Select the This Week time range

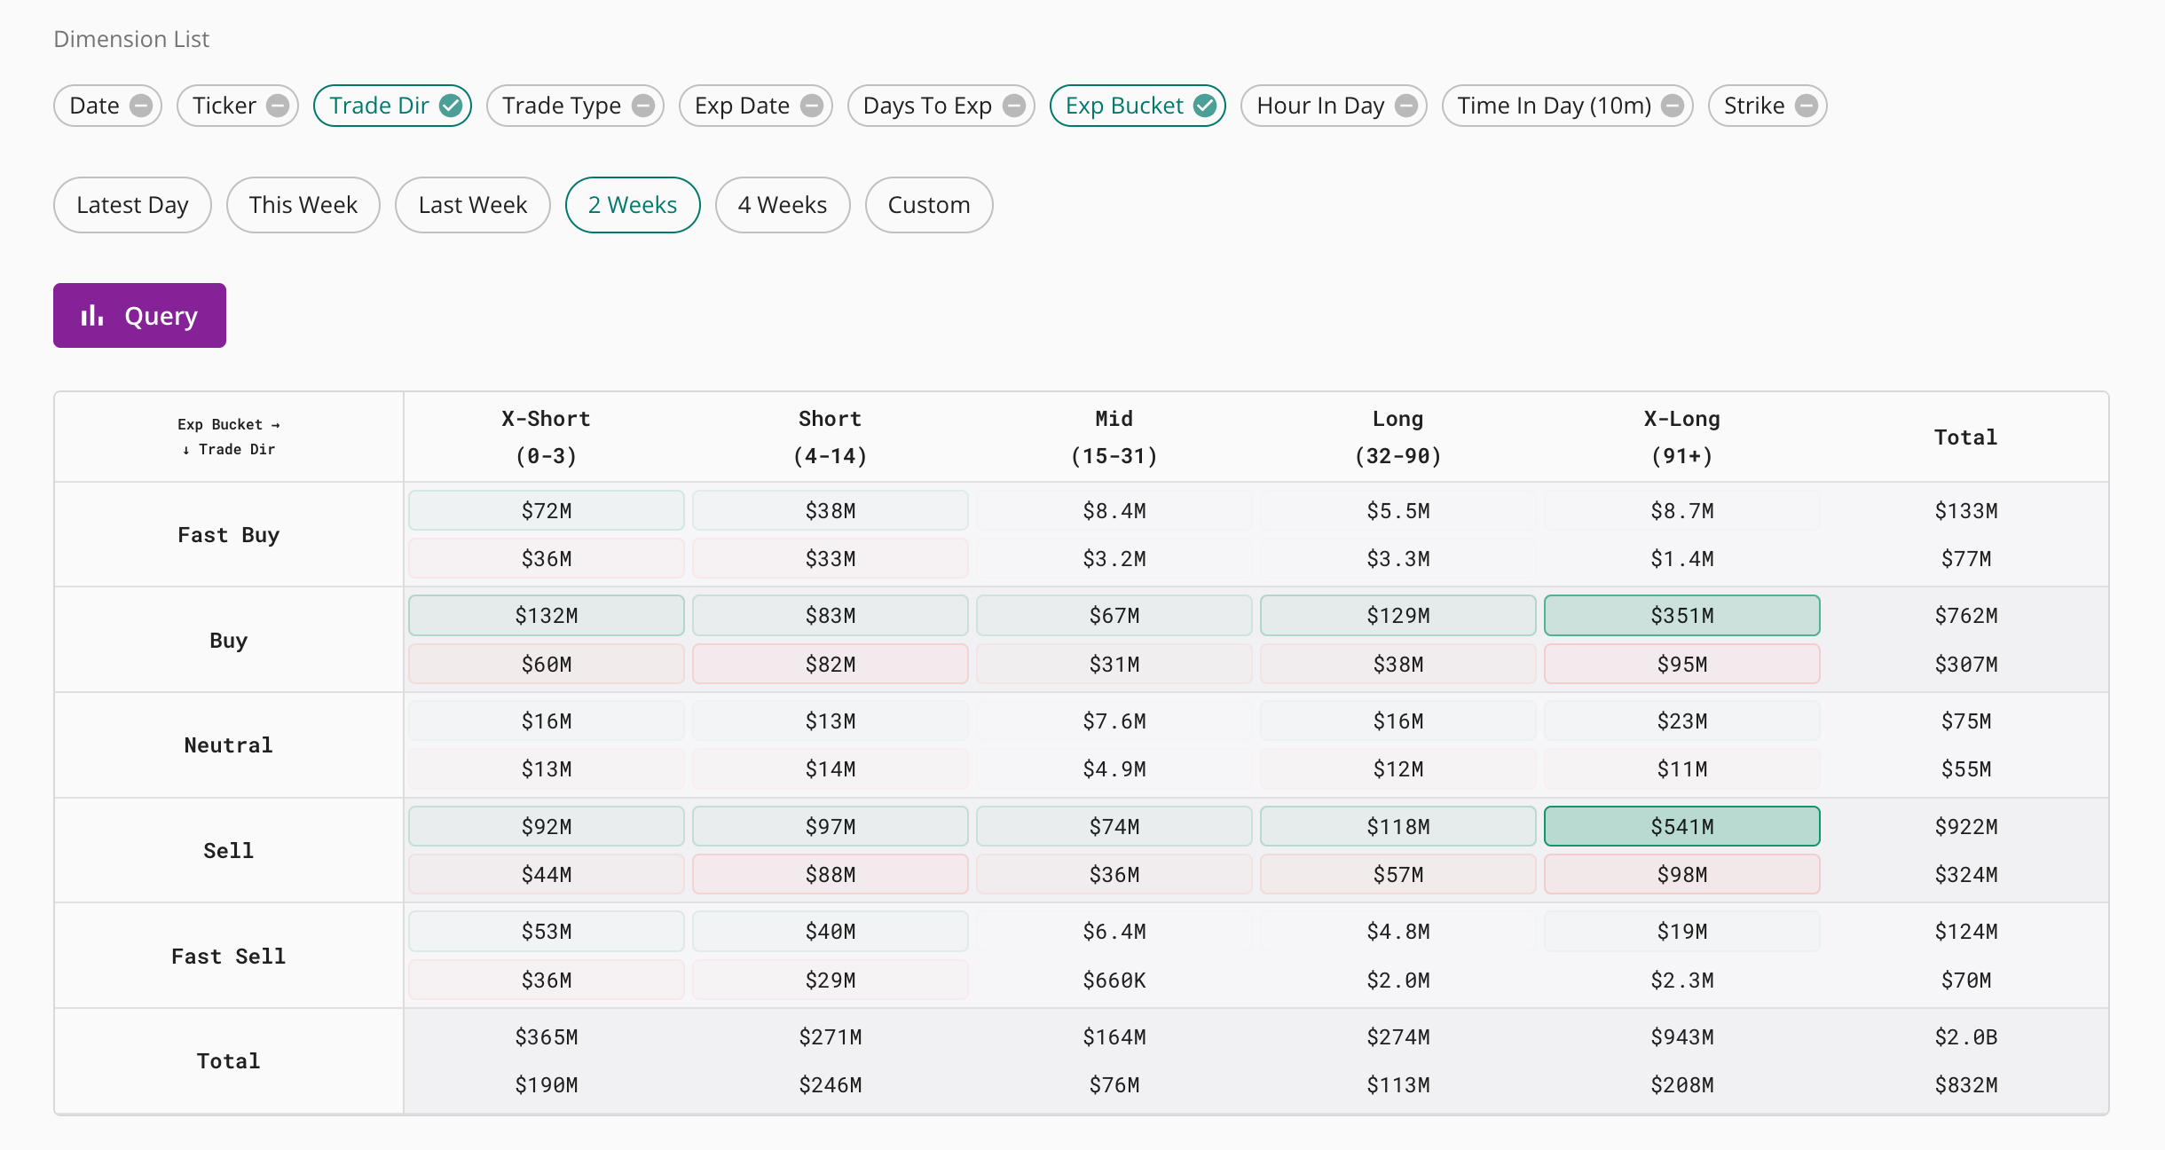point(303,205)
